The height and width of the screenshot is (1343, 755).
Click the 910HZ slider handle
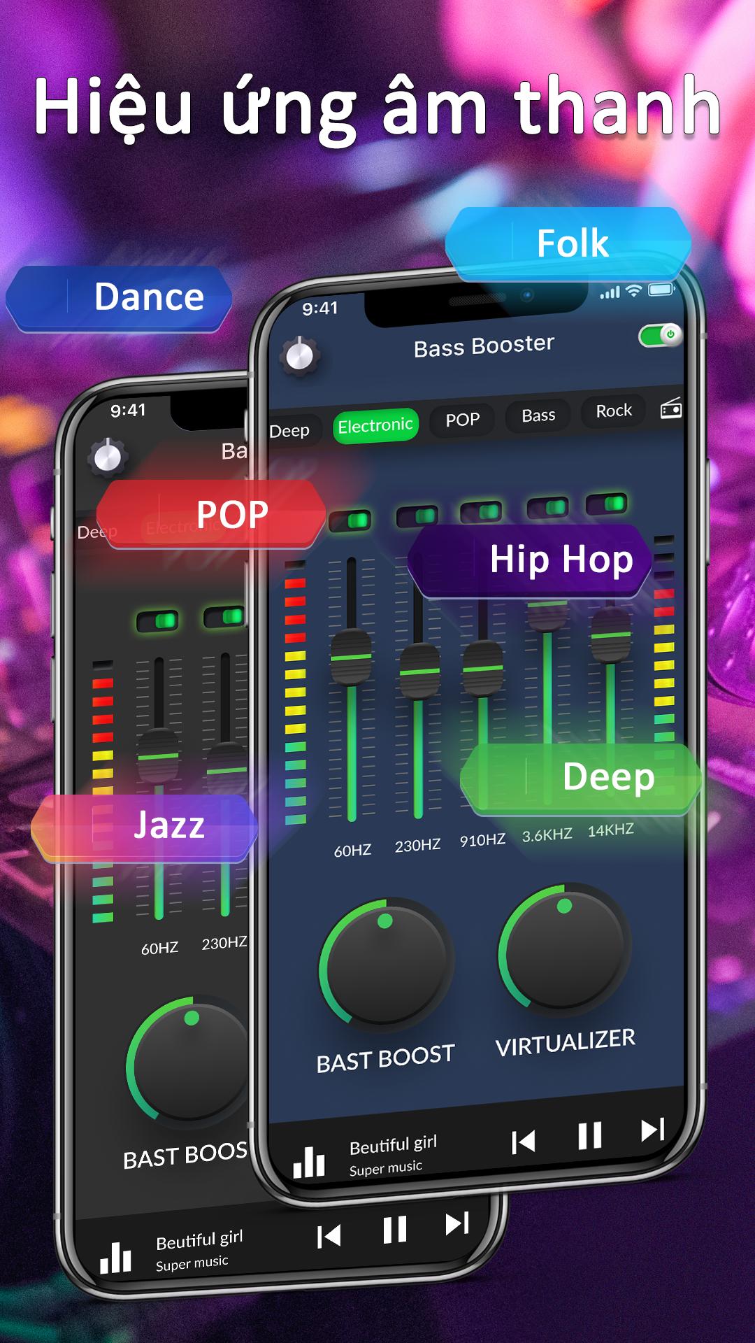[x=483, y=668]
